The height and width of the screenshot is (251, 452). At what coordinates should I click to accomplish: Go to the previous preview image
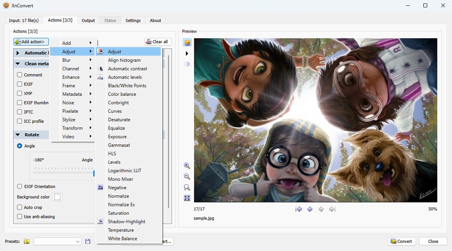coord(310,209)
